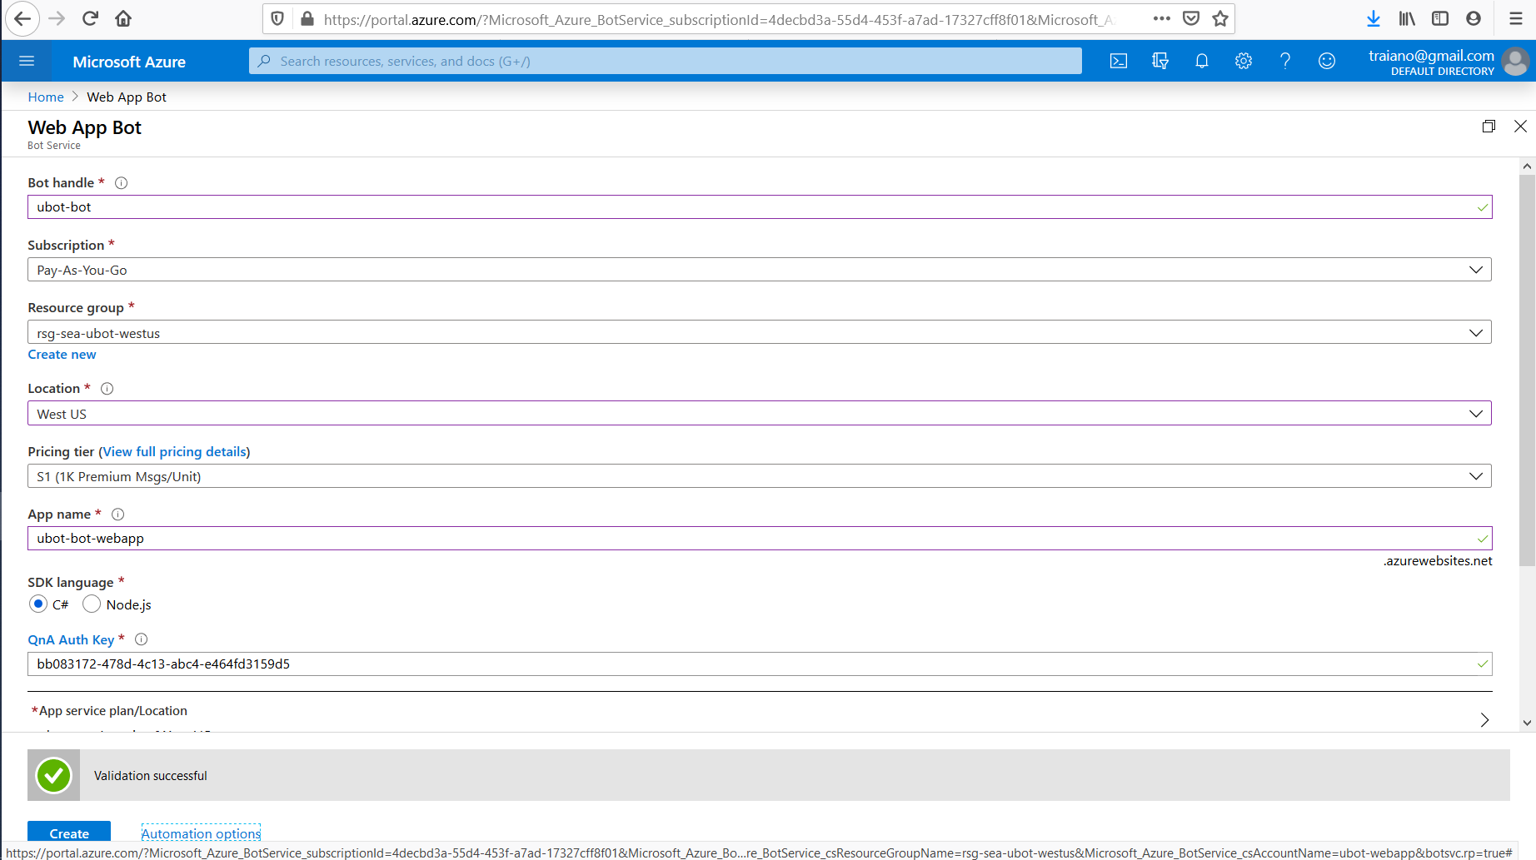The width and height of the screenshot is (1536, 860).
Task: Open Directory and subscription filter
Action: tap(1160, 61)
